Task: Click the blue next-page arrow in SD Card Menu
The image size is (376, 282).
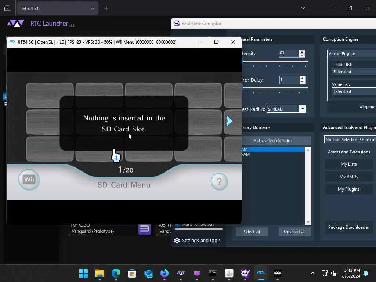Action: pos(229,121)
